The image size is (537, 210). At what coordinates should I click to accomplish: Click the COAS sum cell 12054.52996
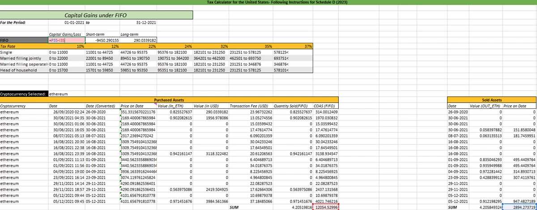[326, 207]
